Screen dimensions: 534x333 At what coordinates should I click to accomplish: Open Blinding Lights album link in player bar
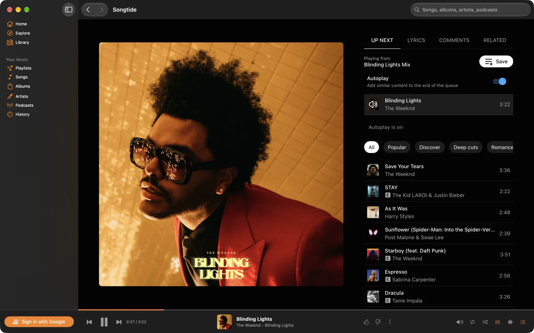[279, 325]
